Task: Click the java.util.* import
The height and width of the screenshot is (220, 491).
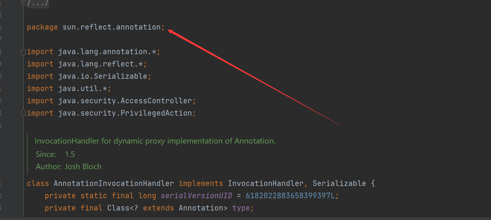Action: click(x=83, y=89)
